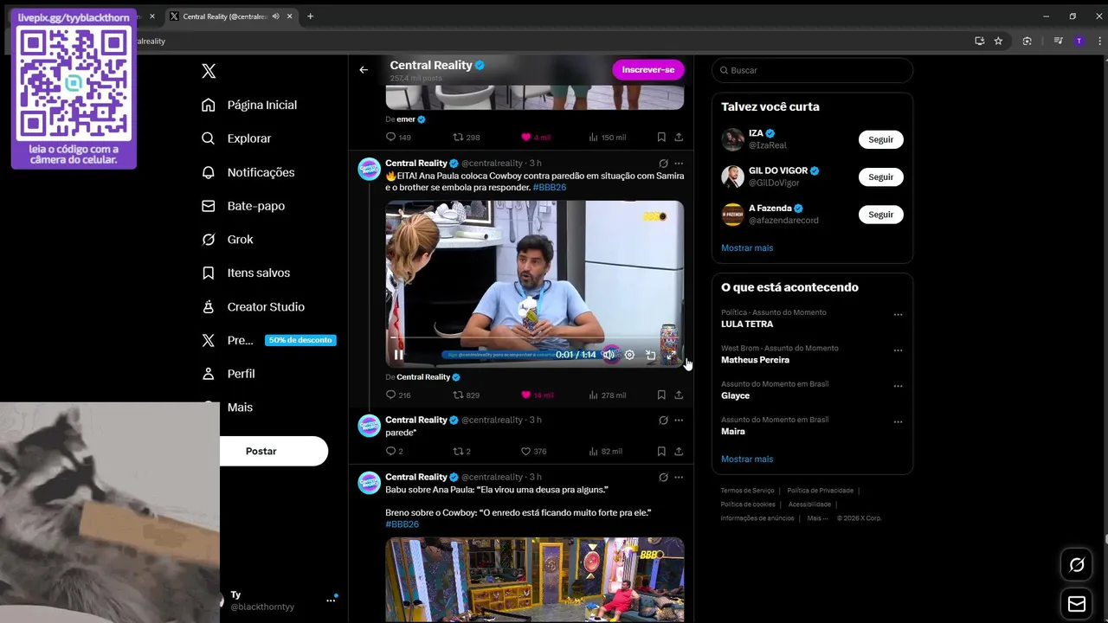
Task: Open more options for Glayce trend
Action: pyautogui.click(x=898, y=386)
